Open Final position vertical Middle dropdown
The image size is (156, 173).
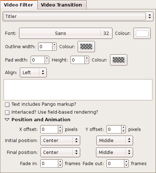point(114,152)
